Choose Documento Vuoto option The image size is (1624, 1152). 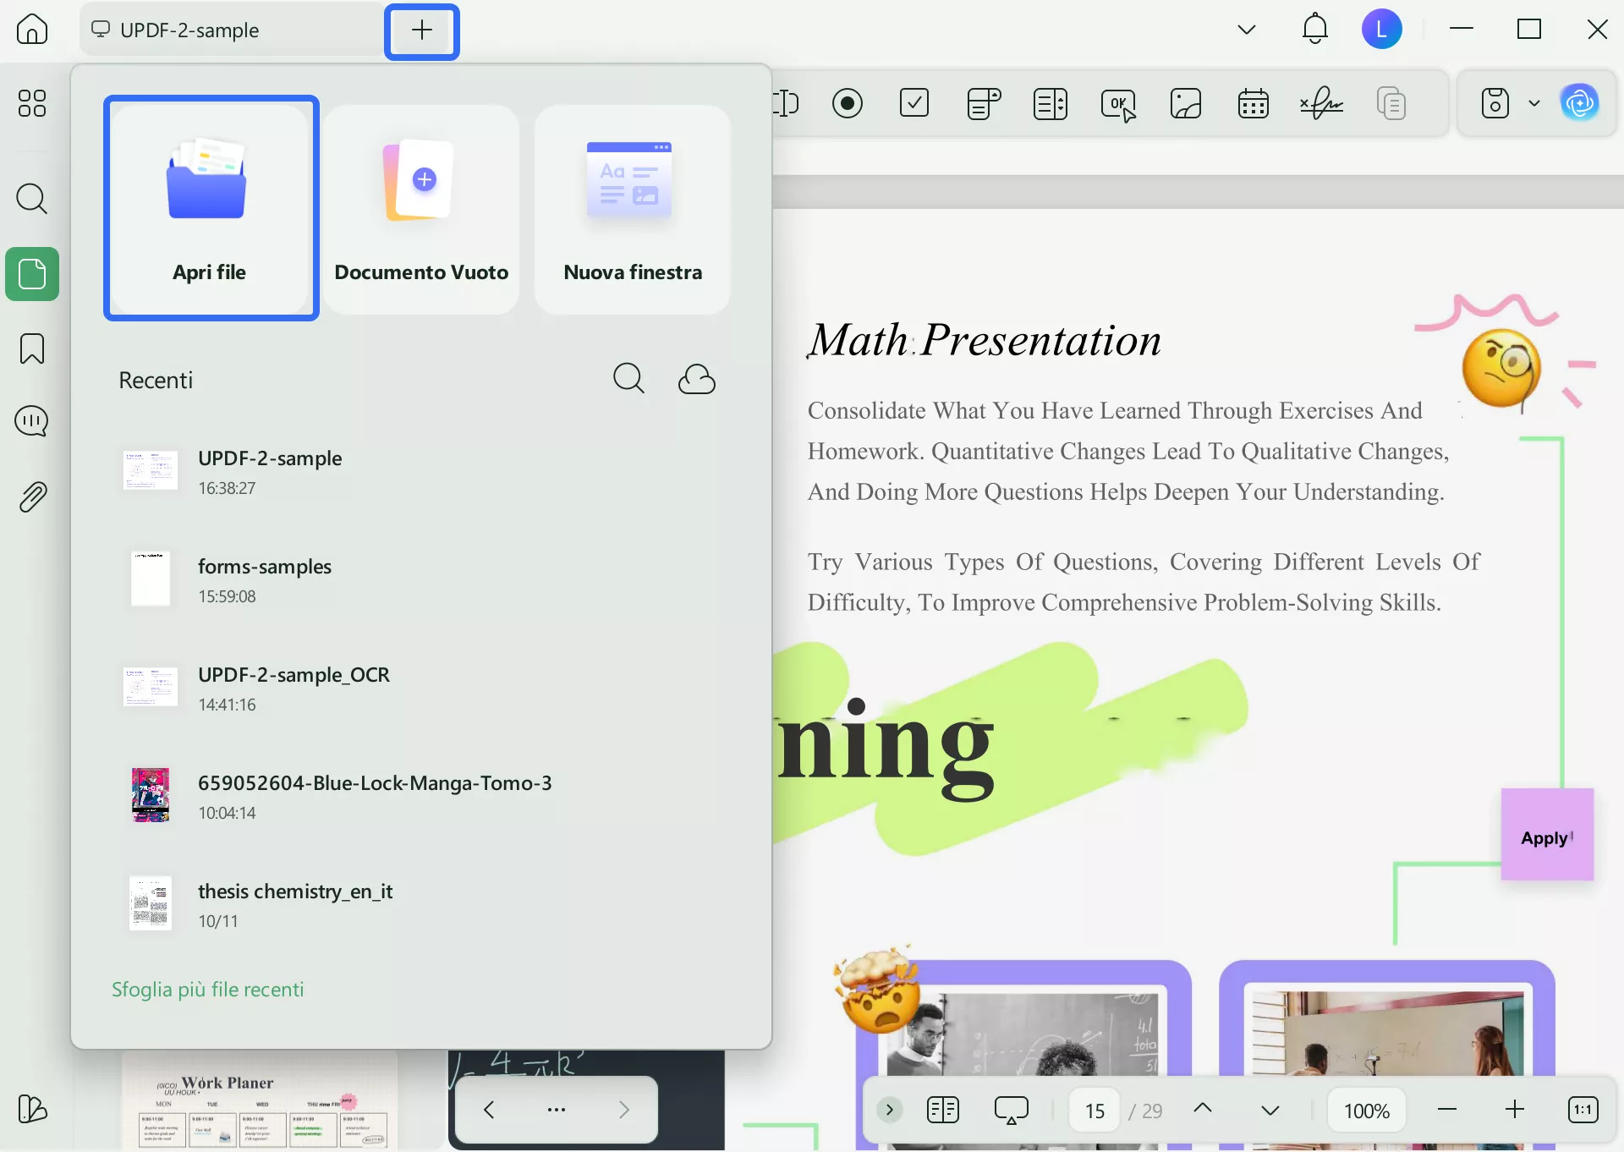(x=421, y=210)
